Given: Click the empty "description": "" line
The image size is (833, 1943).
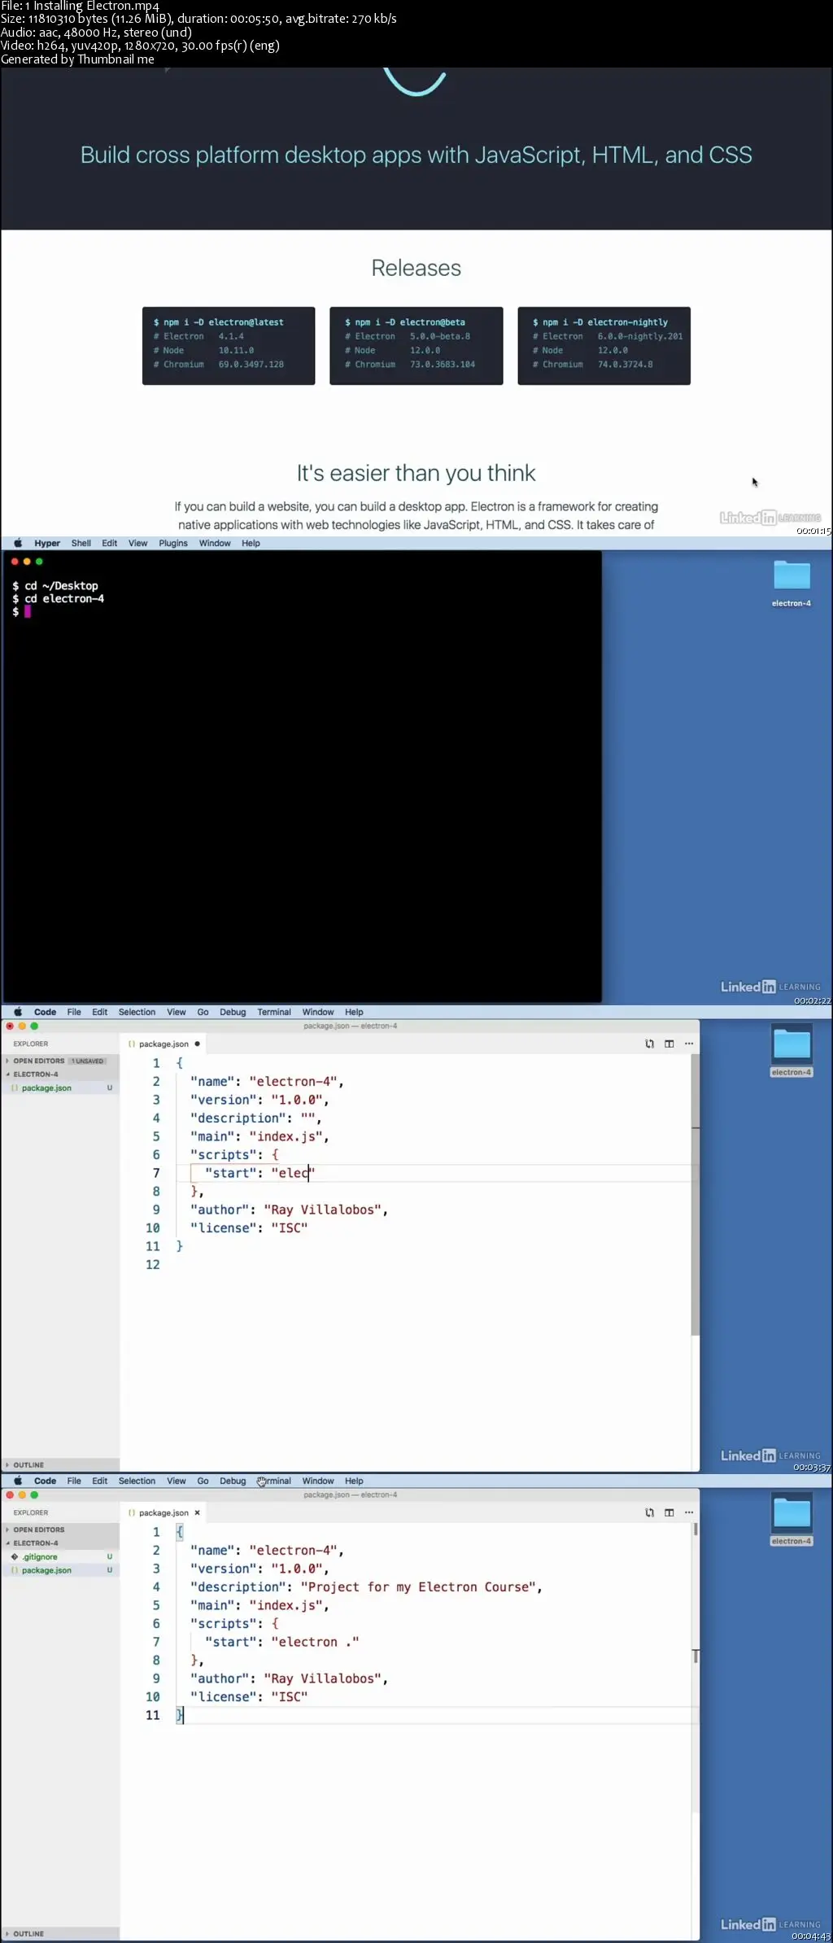Looking at the screenshot, I should (255, 1118).
